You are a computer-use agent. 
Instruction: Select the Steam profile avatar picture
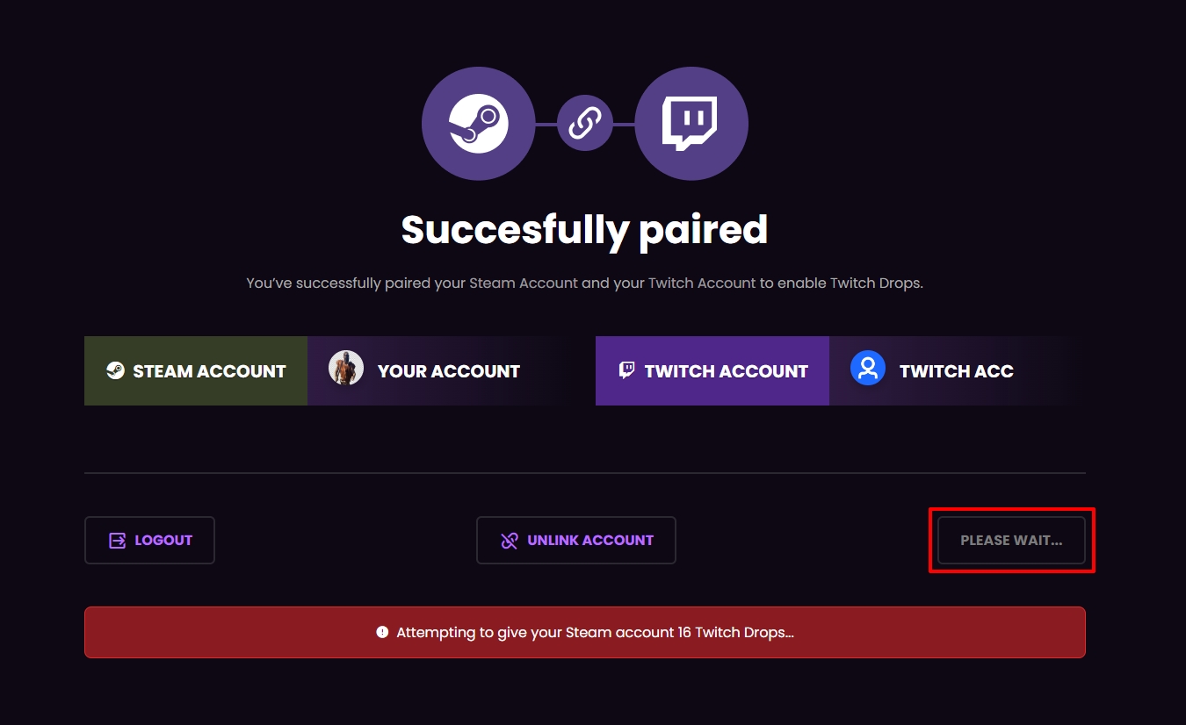point(346,369)
